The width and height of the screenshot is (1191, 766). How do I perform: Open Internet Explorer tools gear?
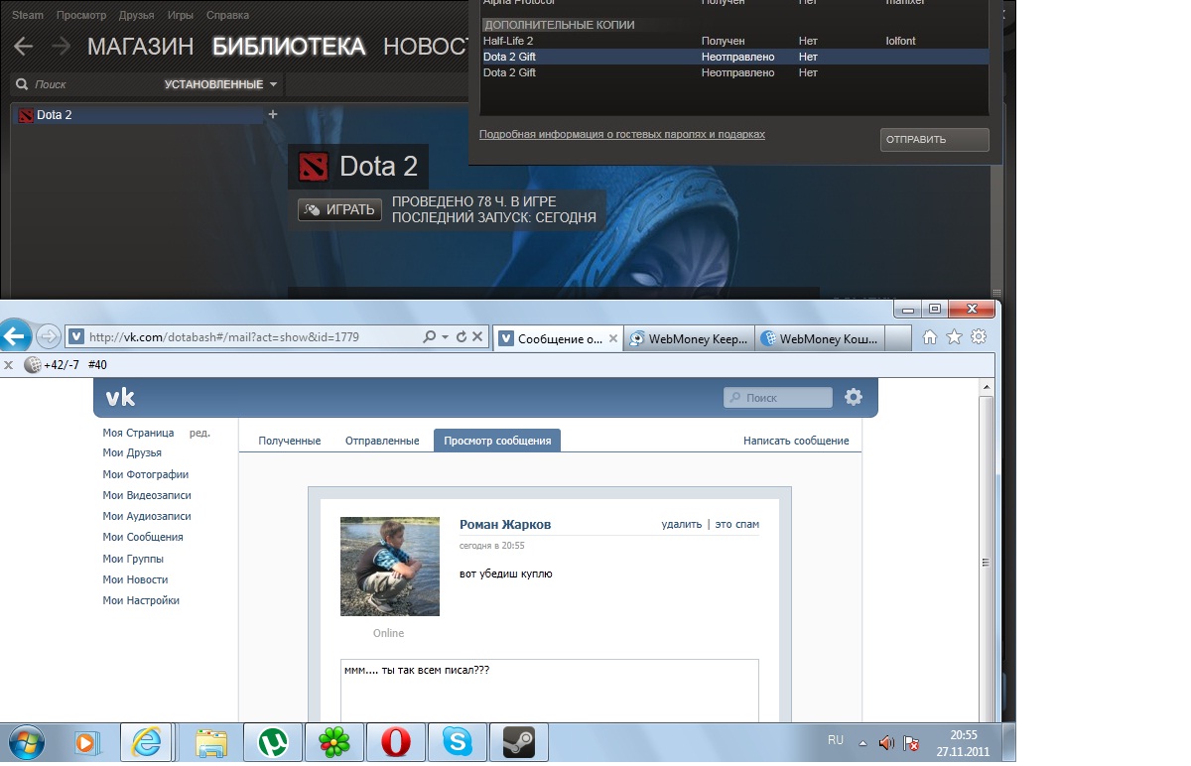979,337
